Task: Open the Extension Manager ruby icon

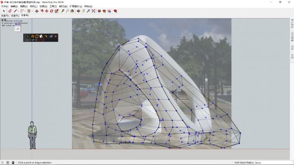Action: tap(115, 11)
